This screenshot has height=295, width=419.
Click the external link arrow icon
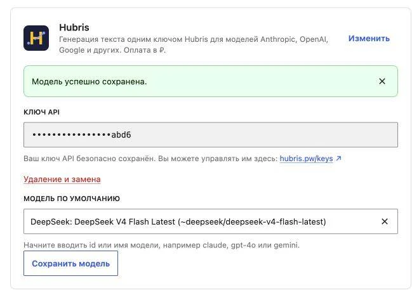[x=338, y=159]
